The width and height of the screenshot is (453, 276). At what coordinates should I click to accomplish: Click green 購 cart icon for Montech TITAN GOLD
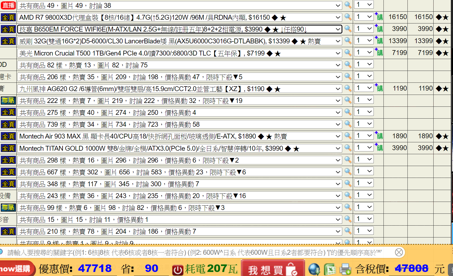click(x=379, y=148)
